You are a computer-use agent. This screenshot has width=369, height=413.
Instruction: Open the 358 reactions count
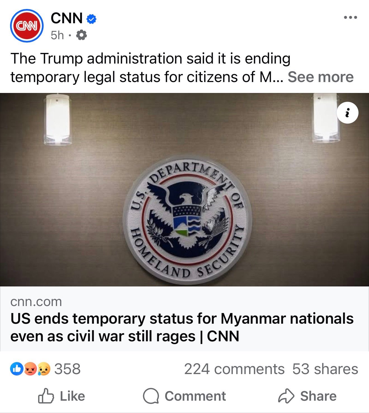67,369
